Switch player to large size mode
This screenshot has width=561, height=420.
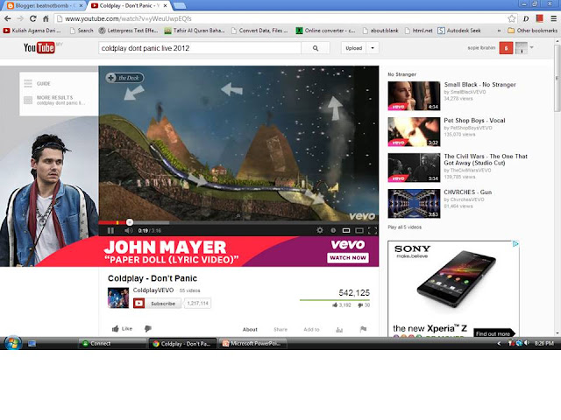[x=359, y=230]
